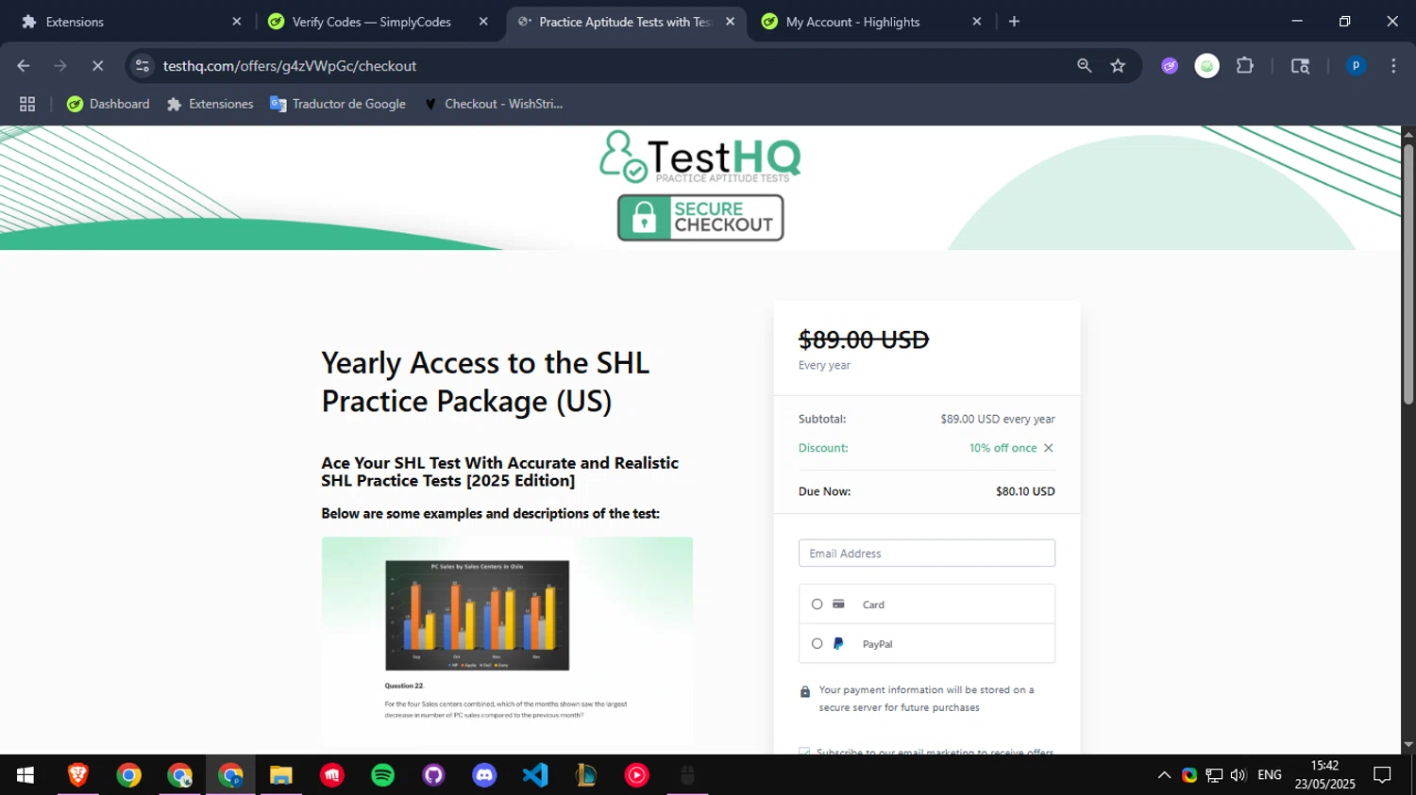Open a new browser tab
The height and width of the screenshot is (795, 1416).
pyautogui.click(x=1014, y=22)
